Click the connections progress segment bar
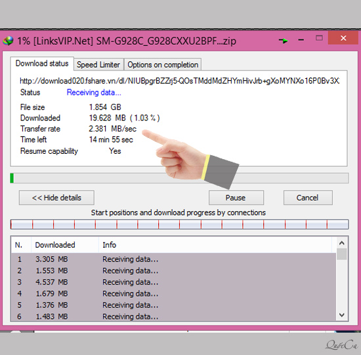Screen dimensions: 361x355 pos(179,224)
